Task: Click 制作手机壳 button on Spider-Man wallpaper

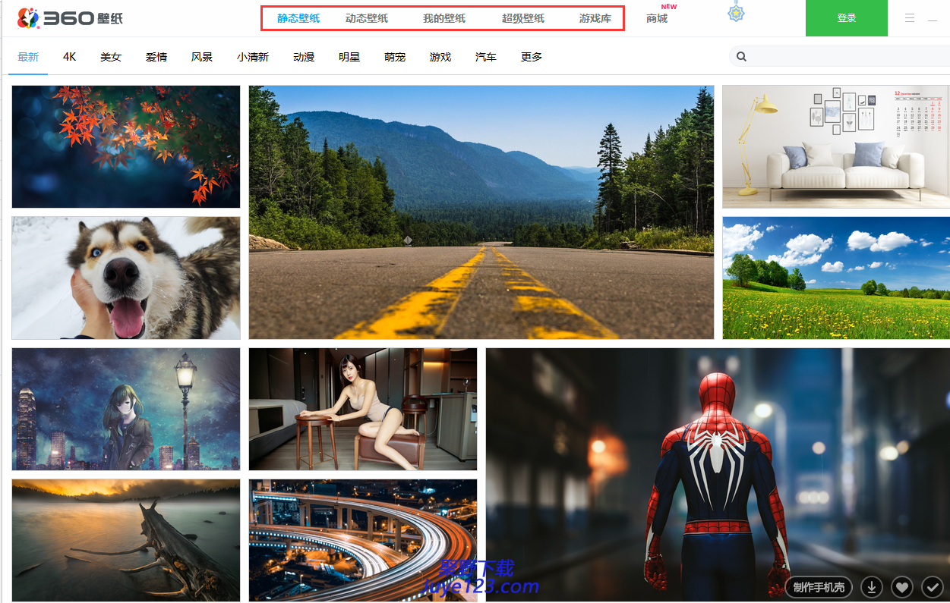Action: pos(819,587)
